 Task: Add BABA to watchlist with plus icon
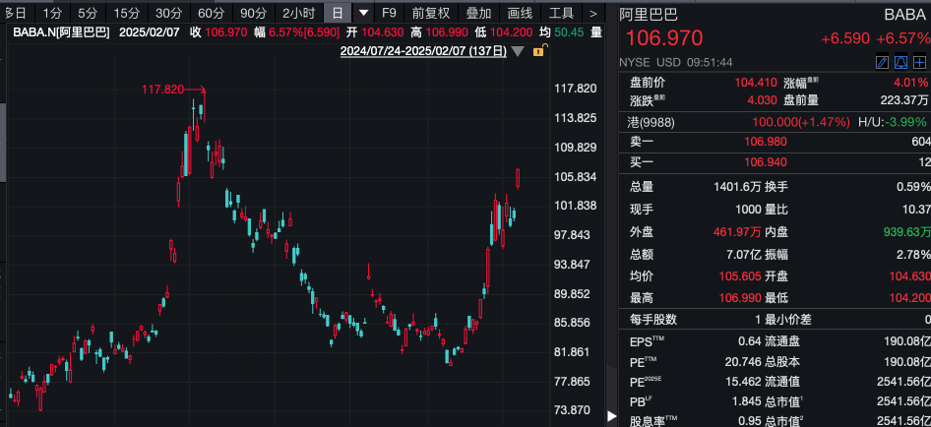pyautogui.click(x=919, y=62)
